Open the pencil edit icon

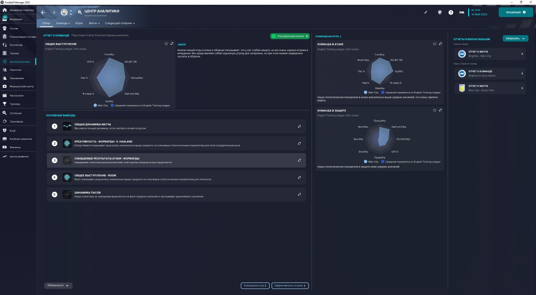pos(426,13)
